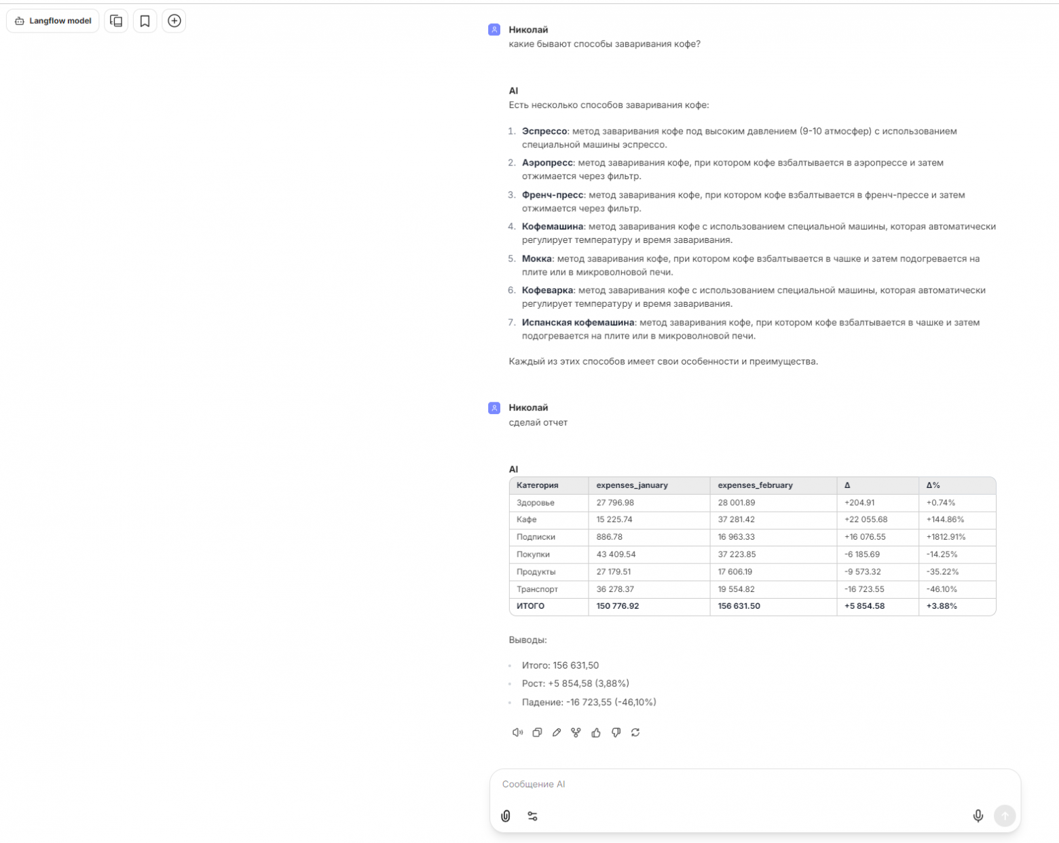This screenshot has width=1059, height=843.
Task: Send the message with the arrow button
Action: (x=1005, y=816)
